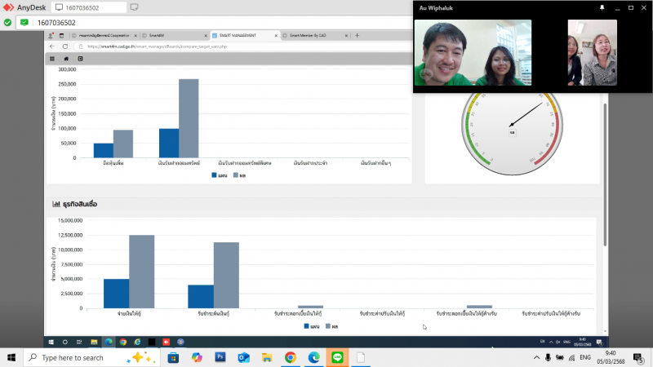Open local Windows Start menu
This screenshot has height=367, width=653.
tap(11, 357)
